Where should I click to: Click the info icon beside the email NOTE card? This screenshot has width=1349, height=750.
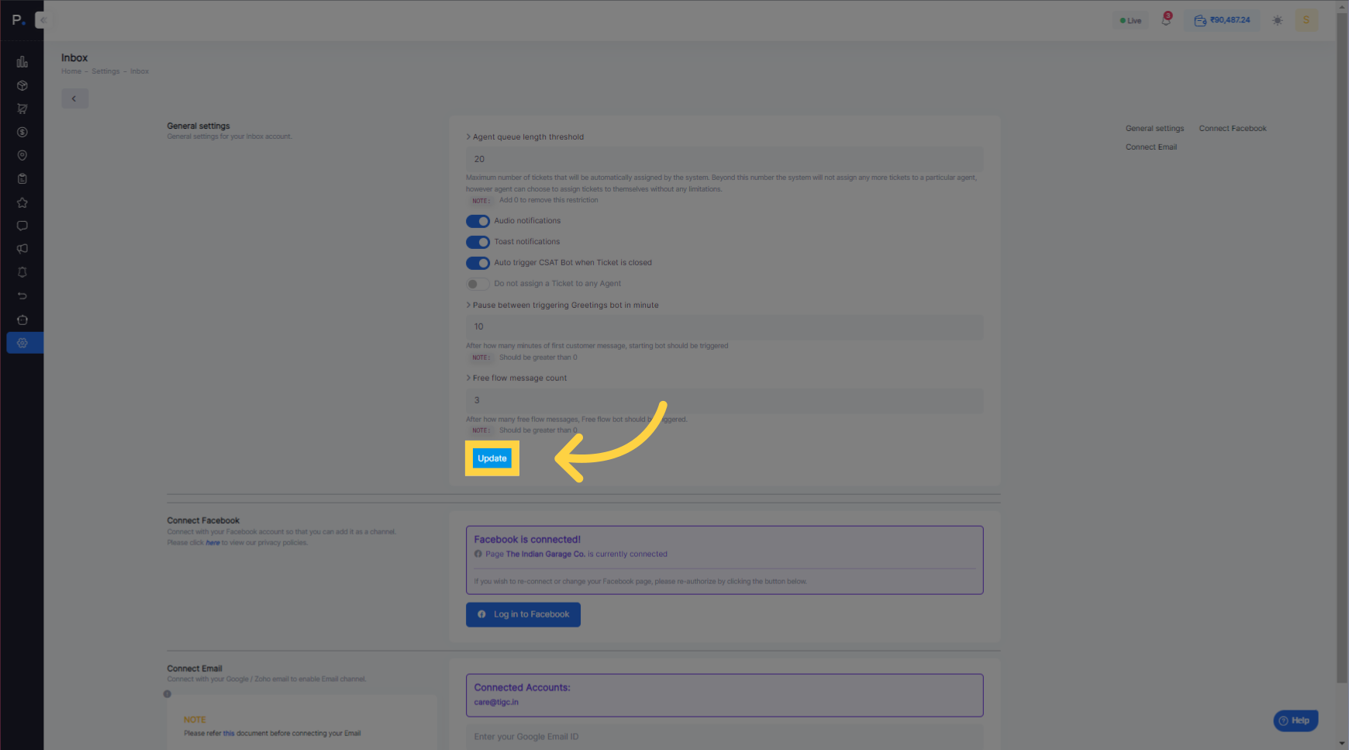click(167, 694)
